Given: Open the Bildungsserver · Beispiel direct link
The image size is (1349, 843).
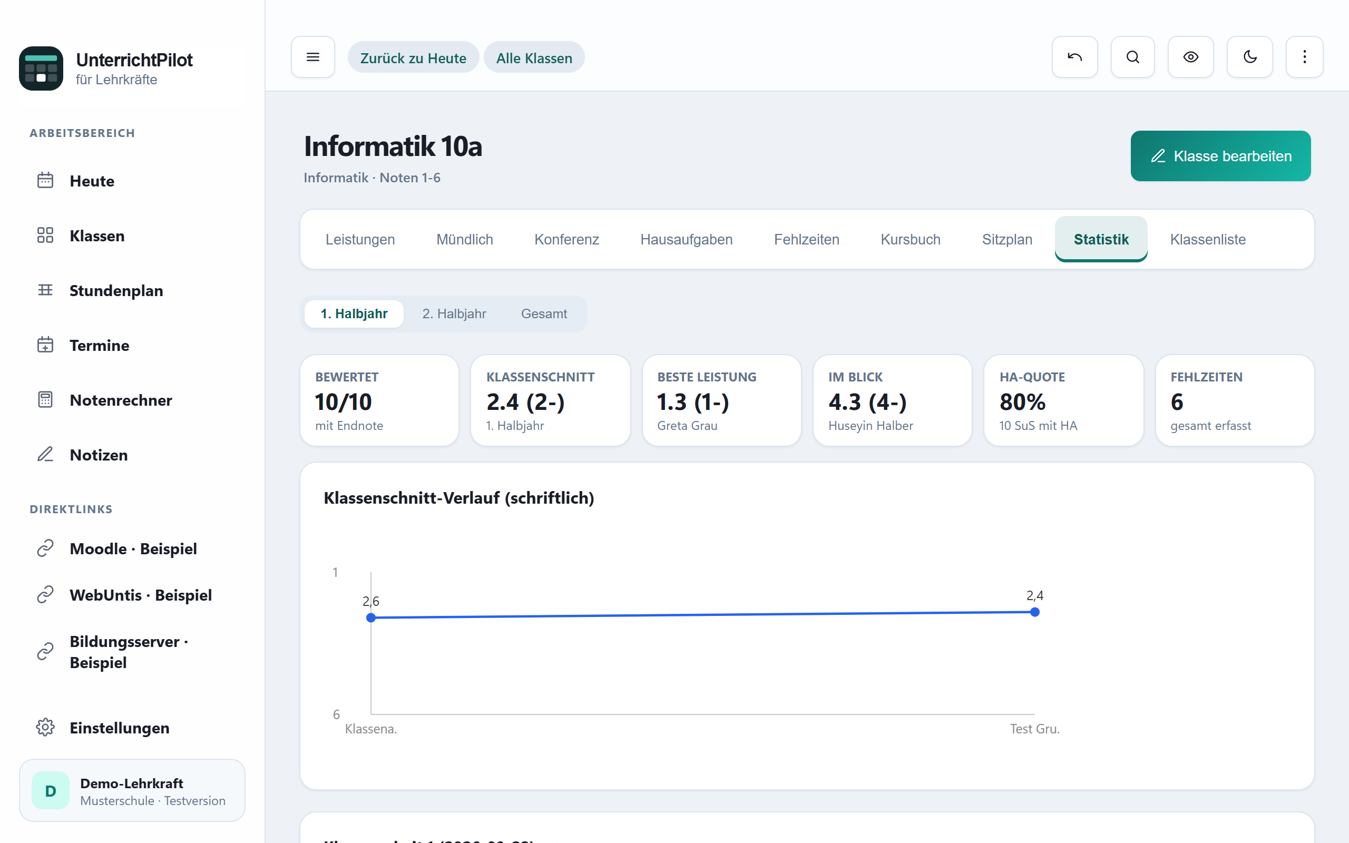Looking at the screenshot, I should pyautogui.click(x=132, y=652).
